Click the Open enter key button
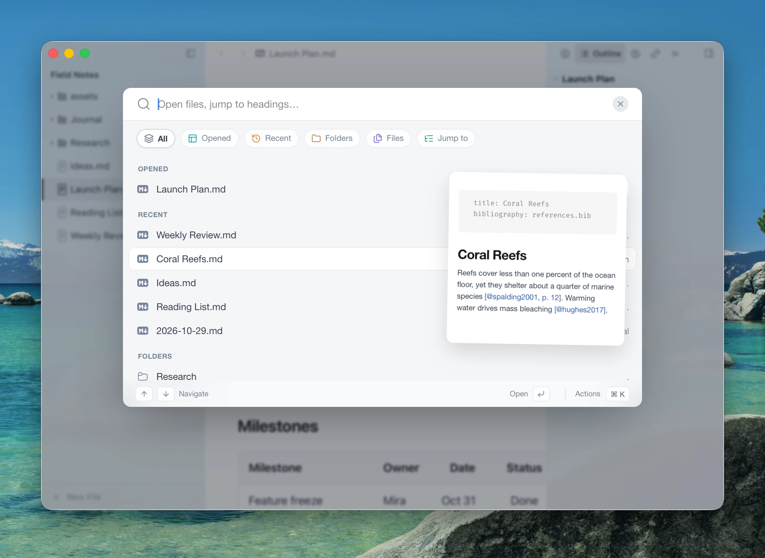The width and height of the screenshot is (765, 558). 541,394
